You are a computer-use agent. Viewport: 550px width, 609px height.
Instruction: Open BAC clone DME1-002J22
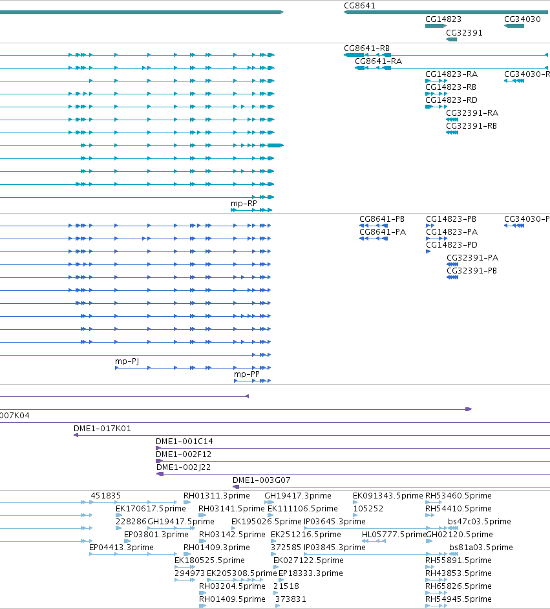(354, 474)
